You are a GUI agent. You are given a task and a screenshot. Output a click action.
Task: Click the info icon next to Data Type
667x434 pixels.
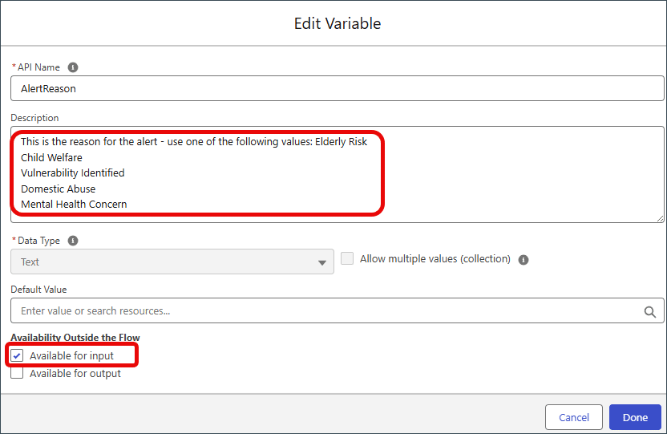(x=73, y=241)
